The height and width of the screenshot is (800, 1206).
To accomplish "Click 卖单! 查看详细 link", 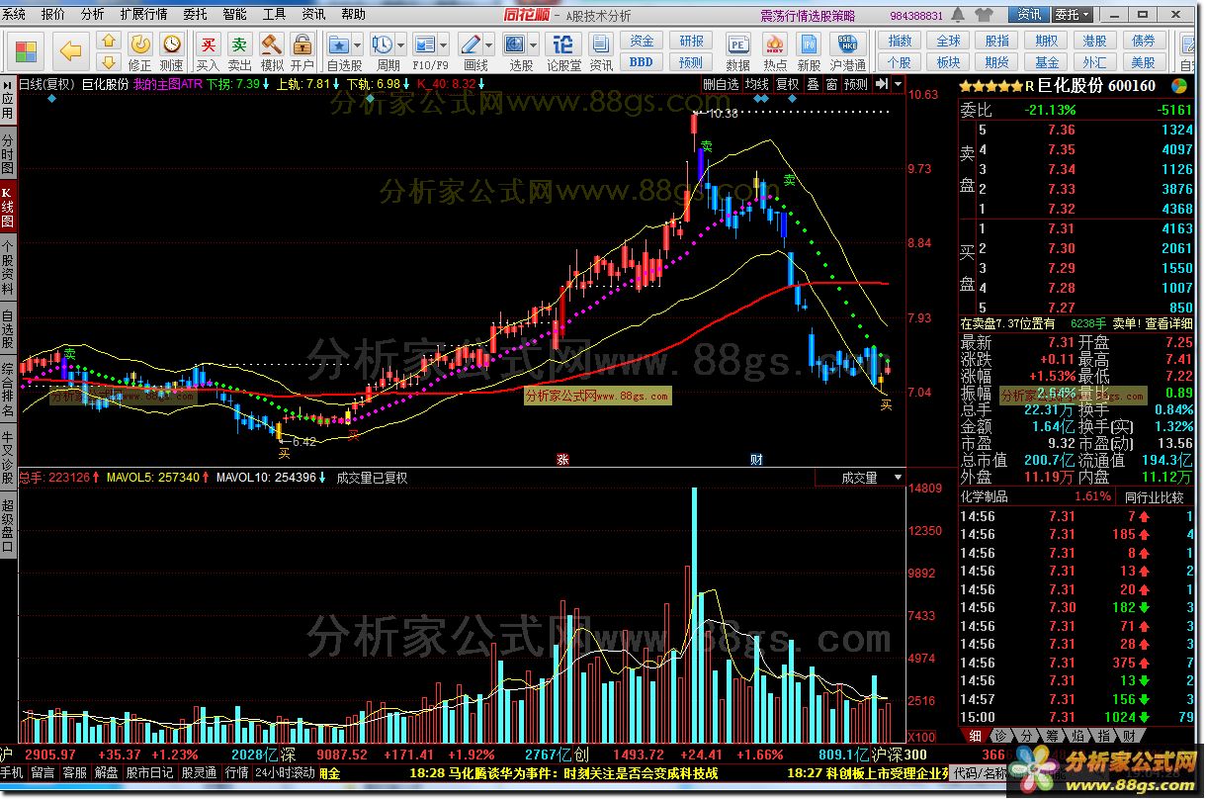I will 1152,323.
